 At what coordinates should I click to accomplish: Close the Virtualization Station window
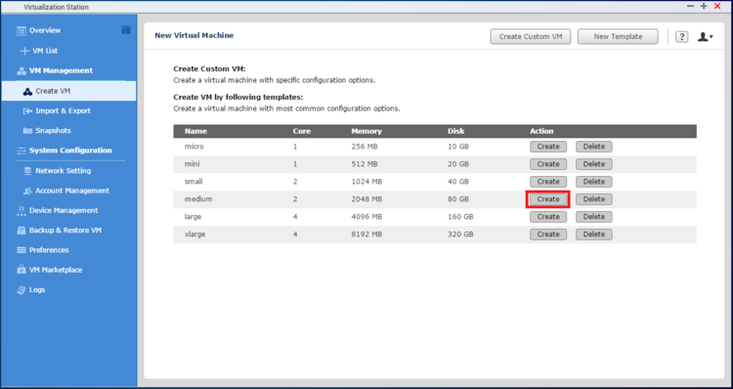717,6
